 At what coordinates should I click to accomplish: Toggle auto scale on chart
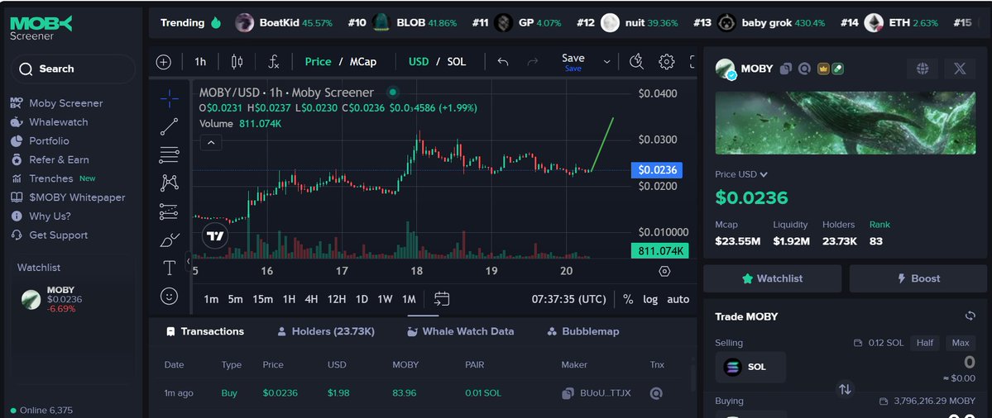(x=678, y=299)
